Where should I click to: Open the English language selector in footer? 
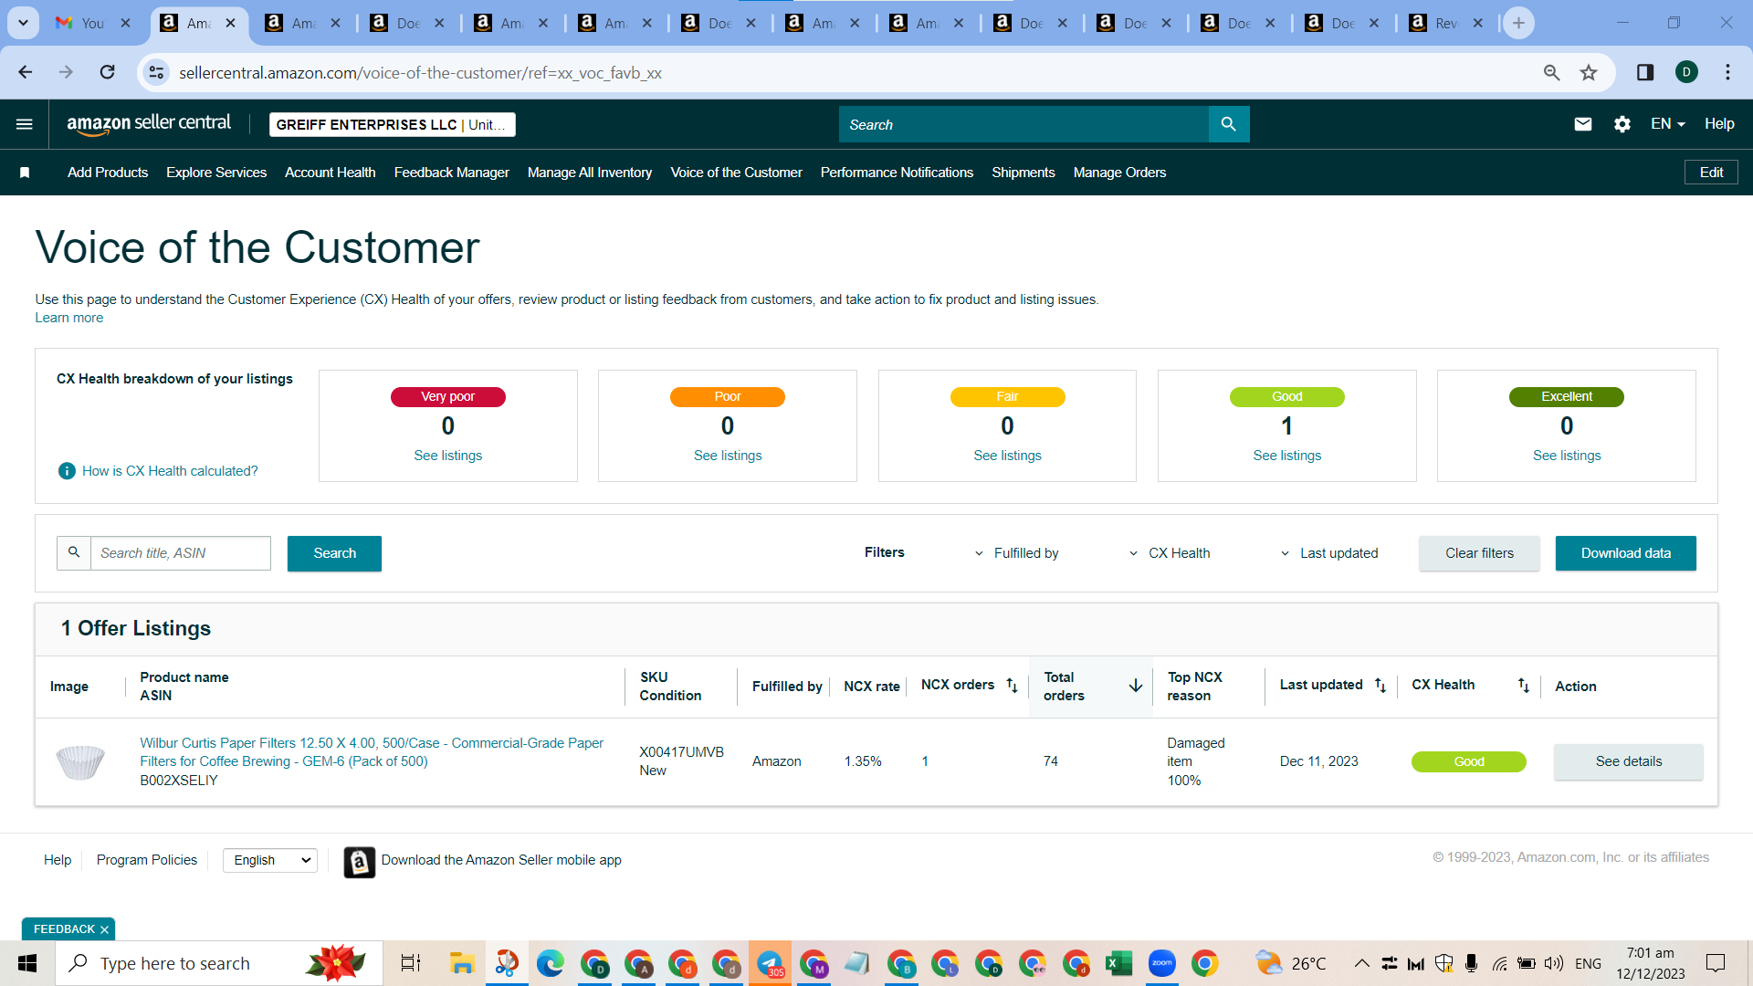pos(270,860)
